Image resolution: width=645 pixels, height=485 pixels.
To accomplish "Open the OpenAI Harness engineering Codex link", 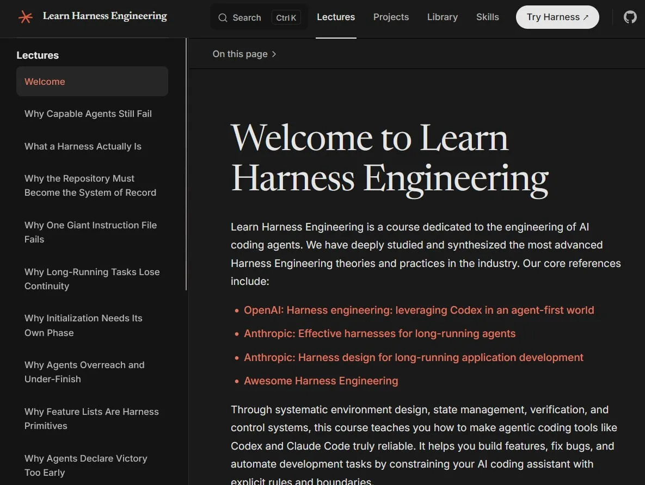I will pos(419,310).
